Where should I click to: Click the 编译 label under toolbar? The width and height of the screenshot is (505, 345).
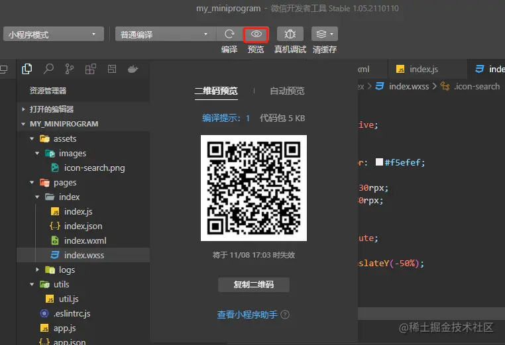[229, 50]
